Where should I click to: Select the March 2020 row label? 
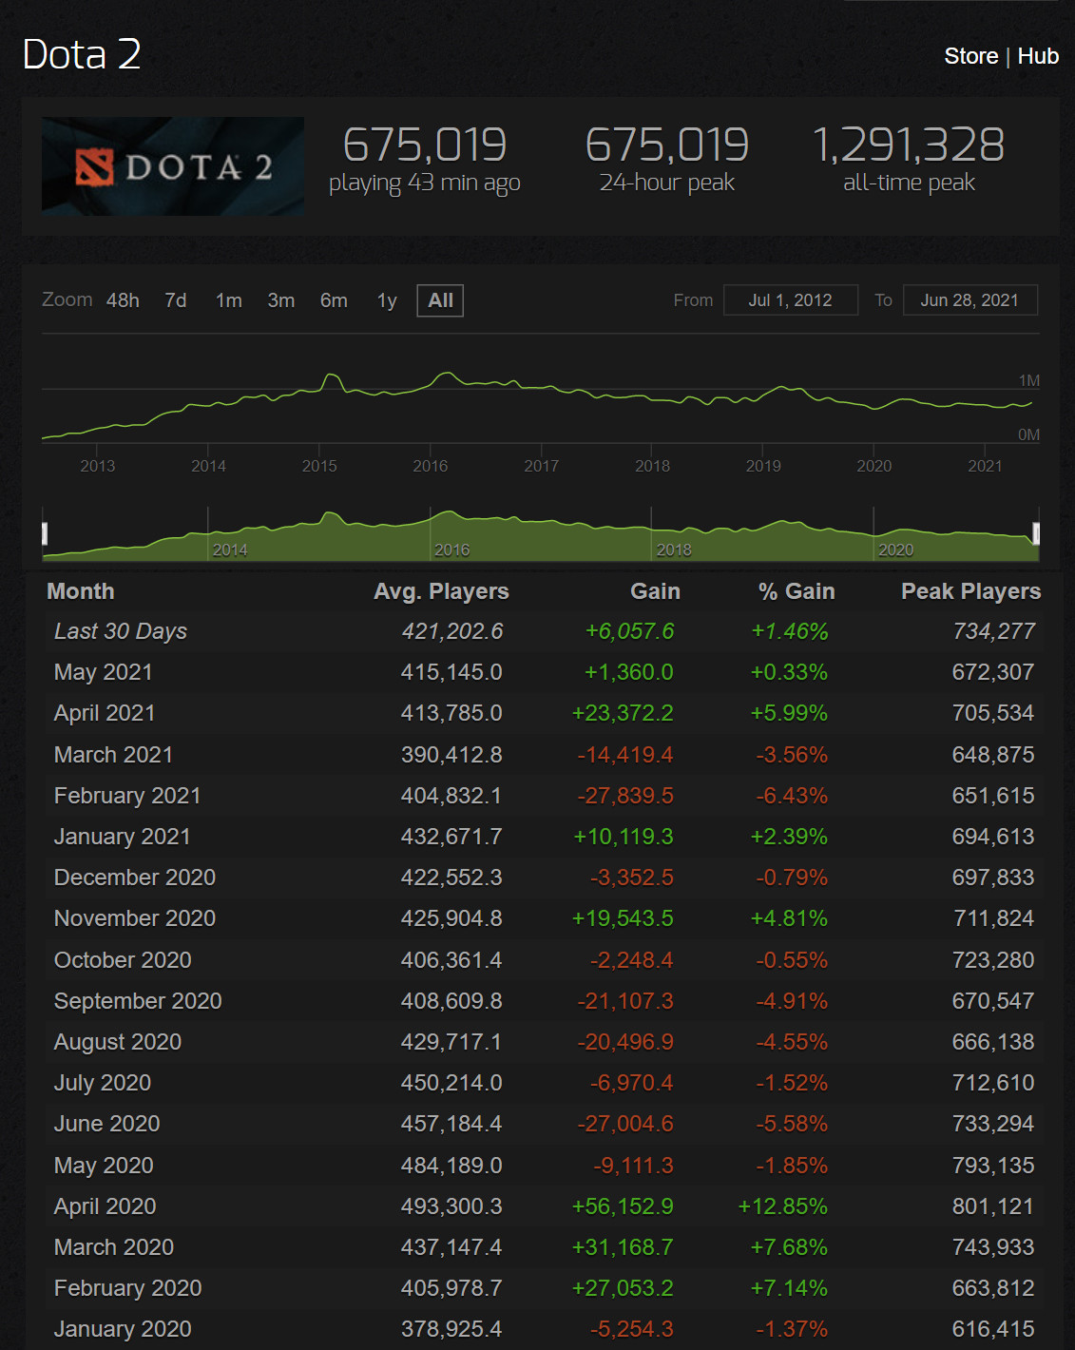click(x=114, y=1247)
